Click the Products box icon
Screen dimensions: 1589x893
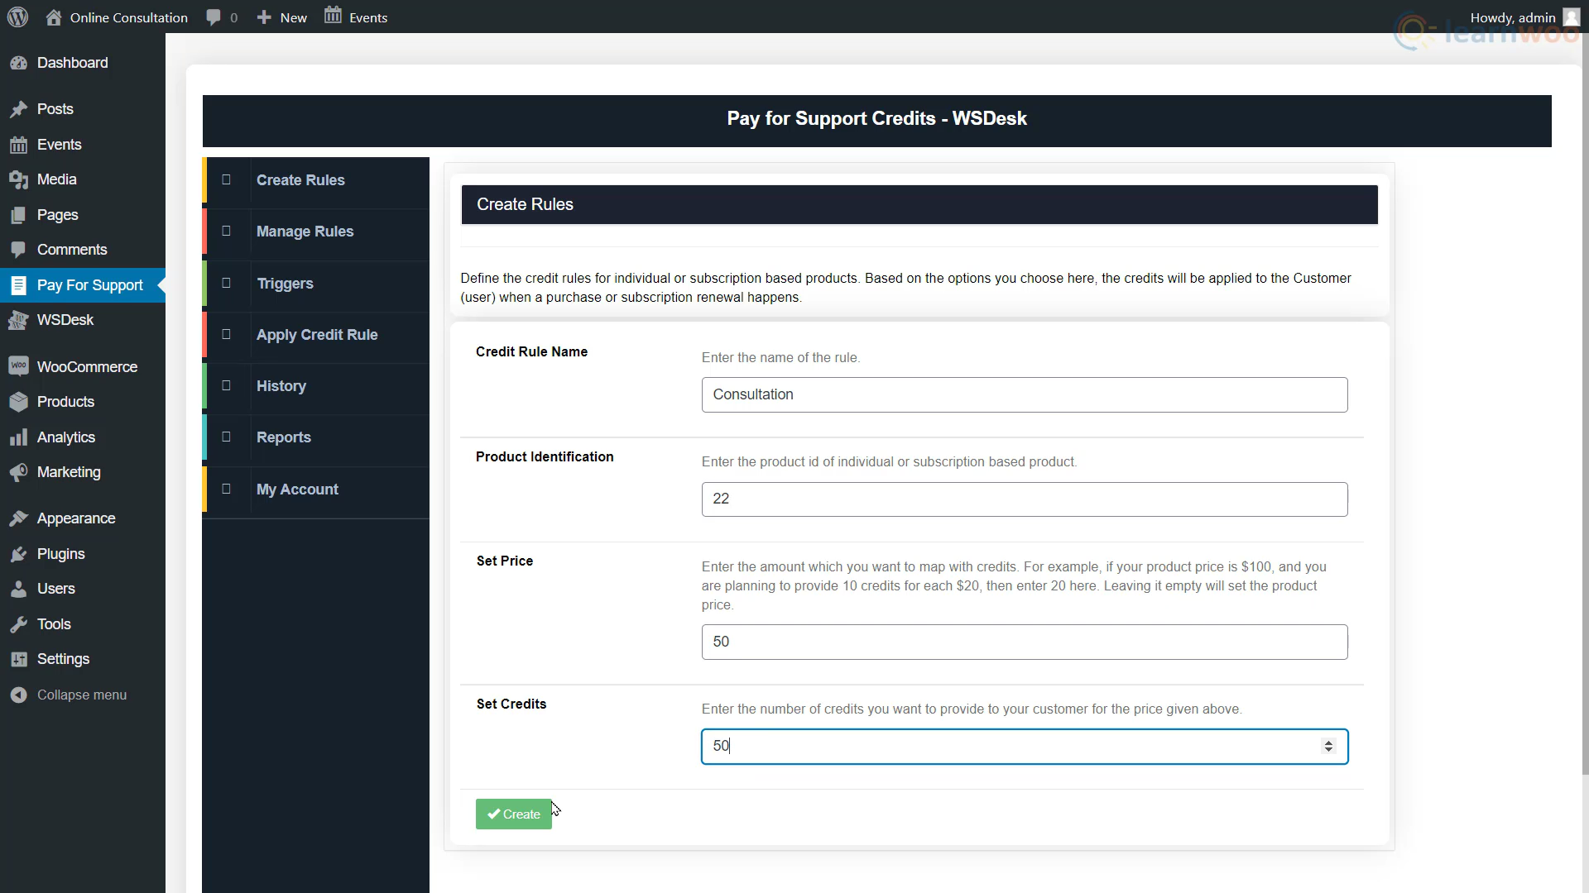click(x=18, y=402)
